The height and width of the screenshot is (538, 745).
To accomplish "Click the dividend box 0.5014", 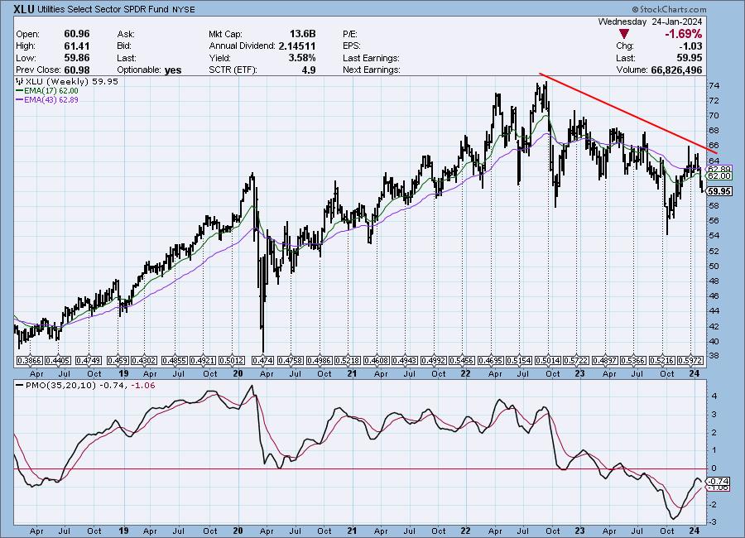I will (548, 361).
